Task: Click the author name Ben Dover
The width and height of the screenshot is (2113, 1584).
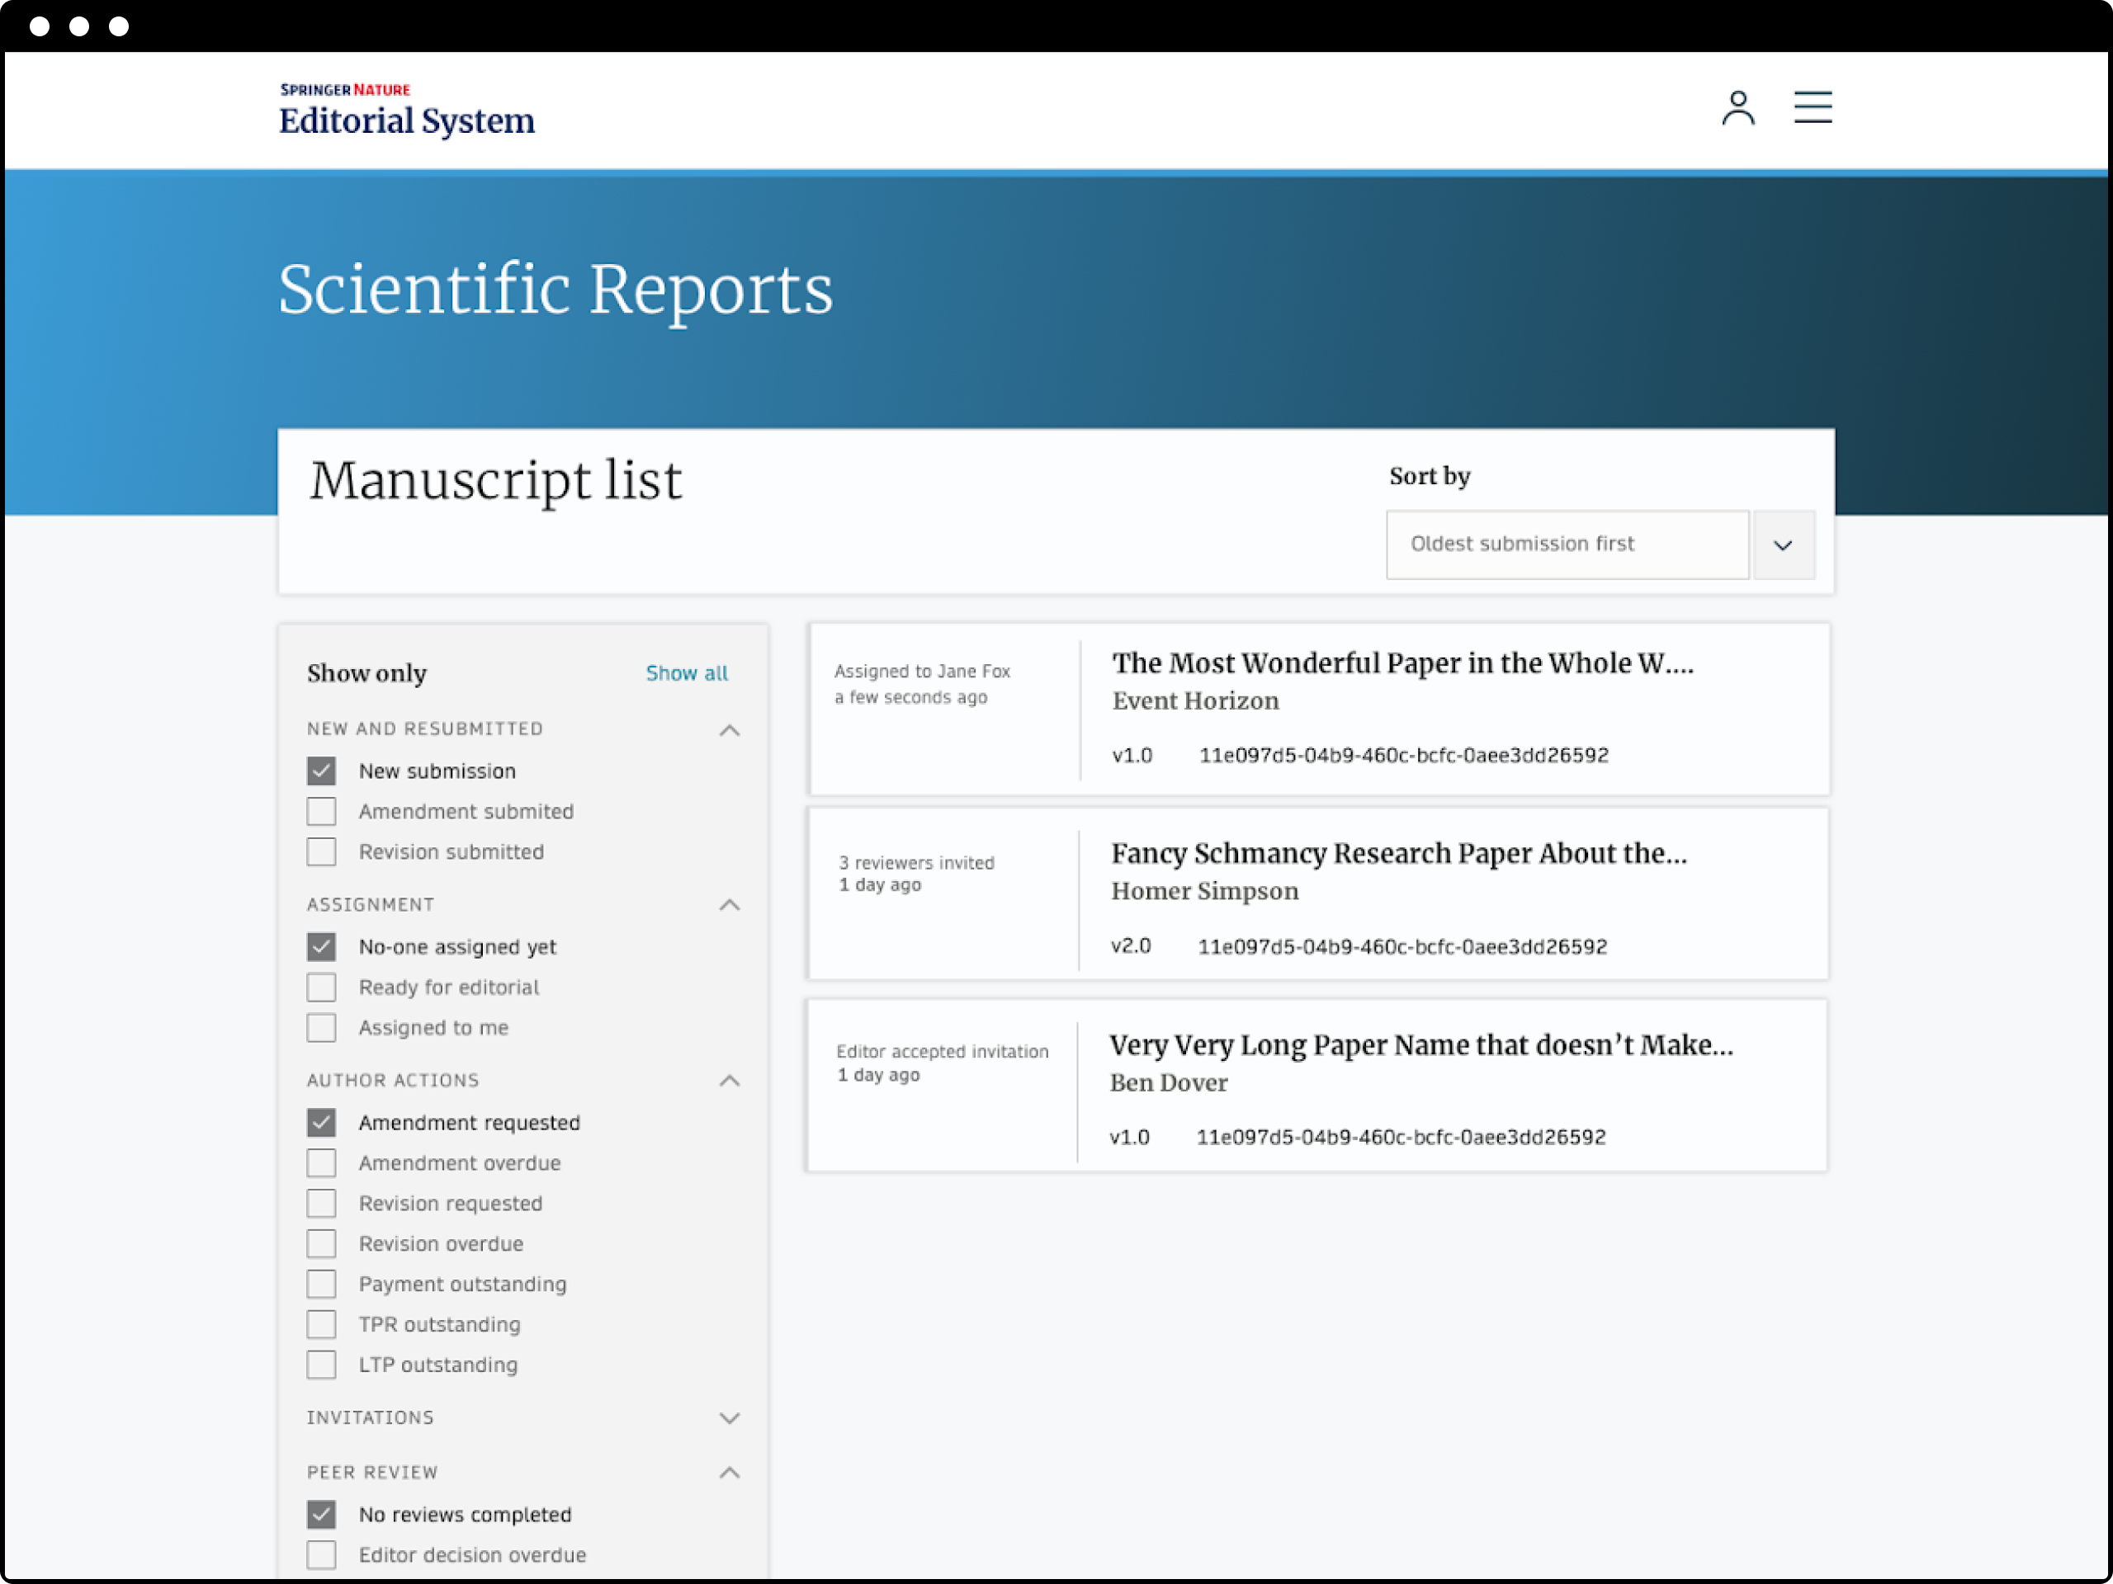Action: click(1168, 1084)
